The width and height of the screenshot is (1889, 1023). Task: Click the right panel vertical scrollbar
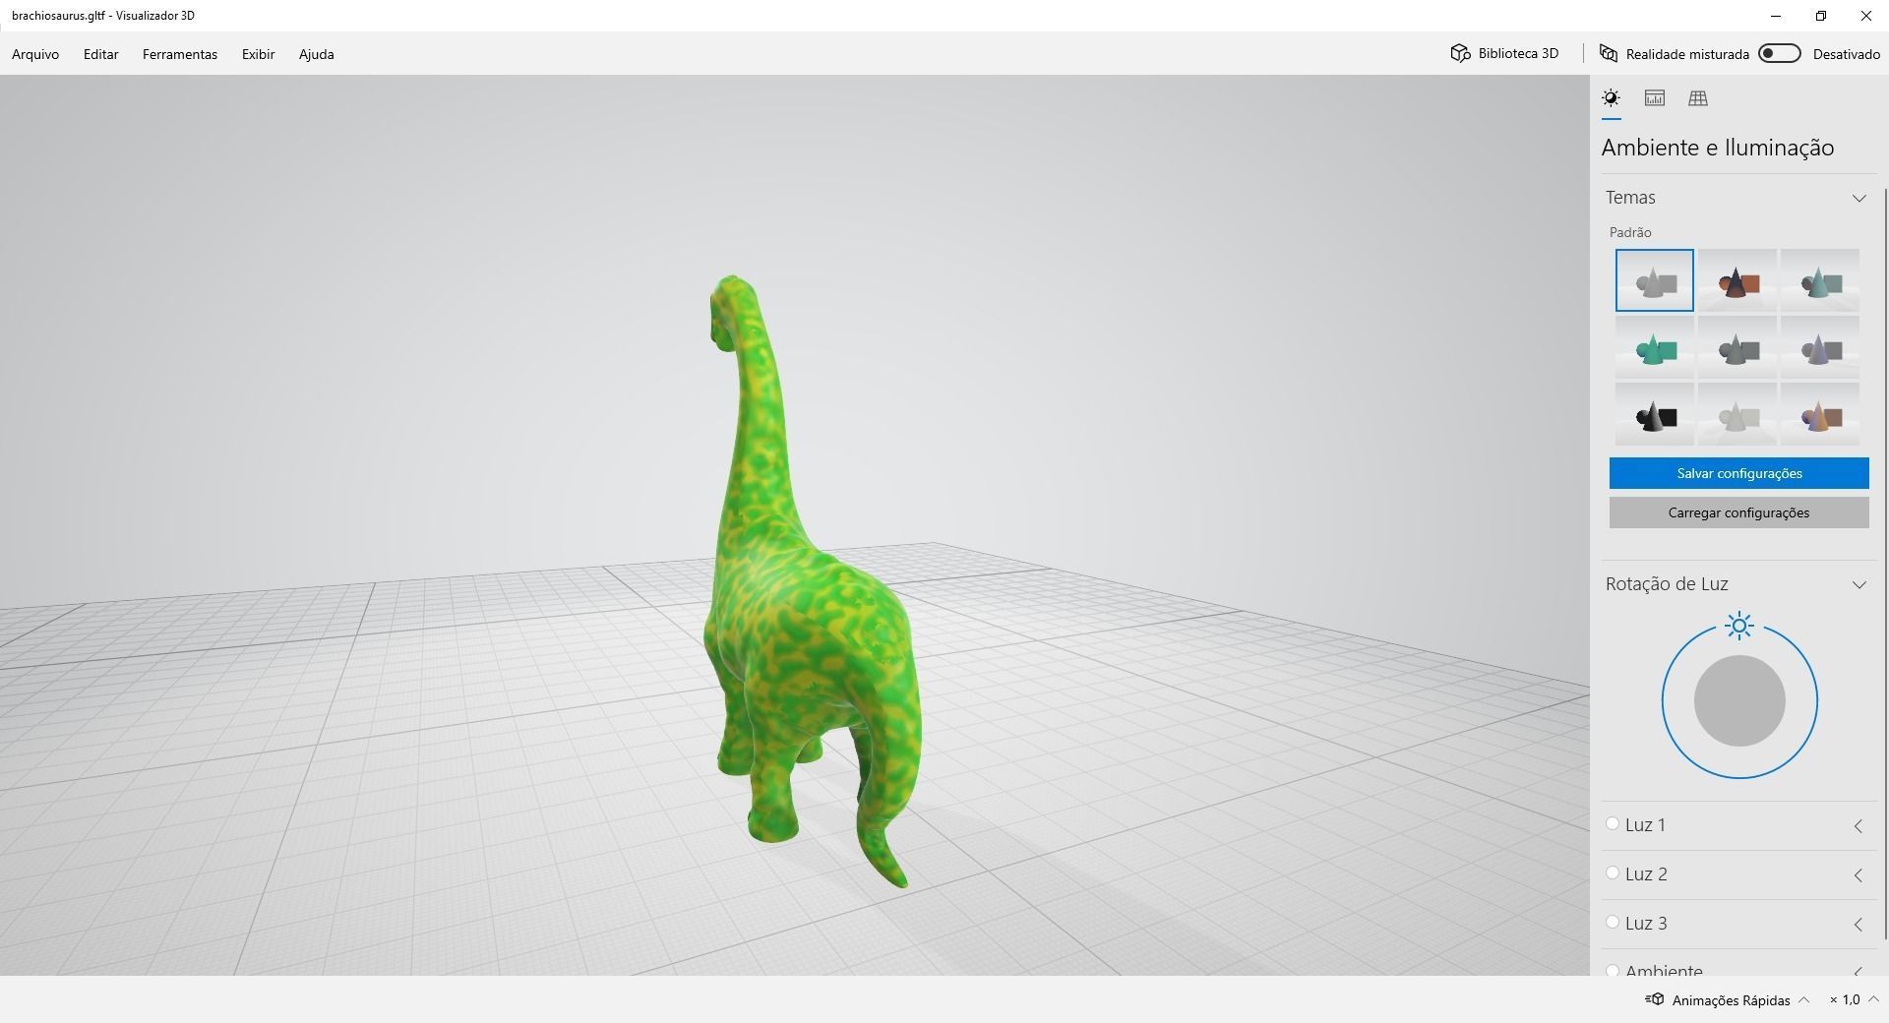click(x=1885, y=563)
